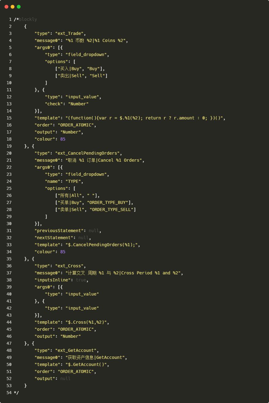Screen dimensions: 269x403
Task: Click the "买入|Buy" option string
Action: coord(69,69)
